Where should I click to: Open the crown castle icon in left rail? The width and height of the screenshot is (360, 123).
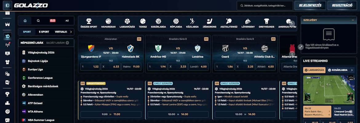pyautogui.click(x=7, y=24)
